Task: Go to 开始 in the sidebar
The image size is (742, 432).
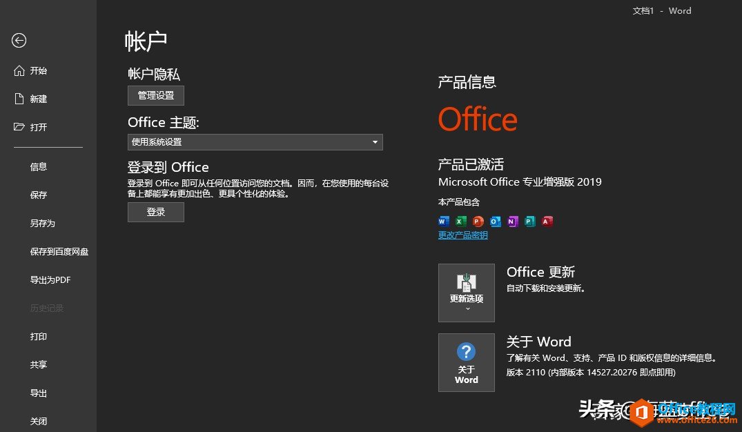Action: (39, 70)
